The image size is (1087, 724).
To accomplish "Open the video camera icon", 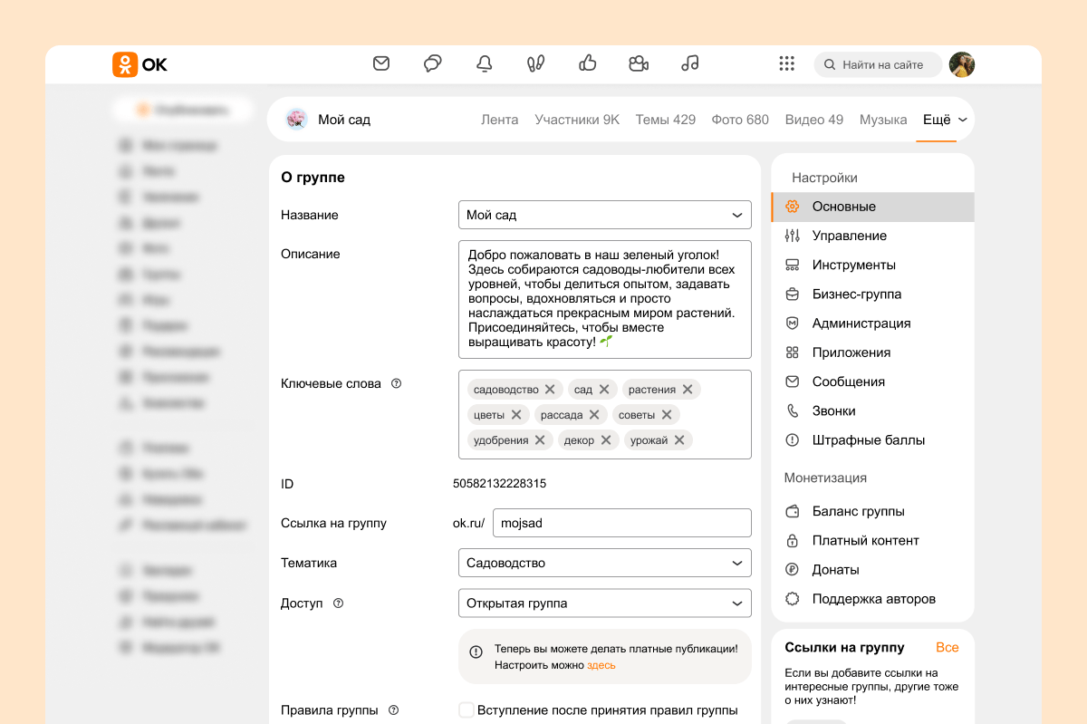I will pyautogui.click(x=639, y=63).
